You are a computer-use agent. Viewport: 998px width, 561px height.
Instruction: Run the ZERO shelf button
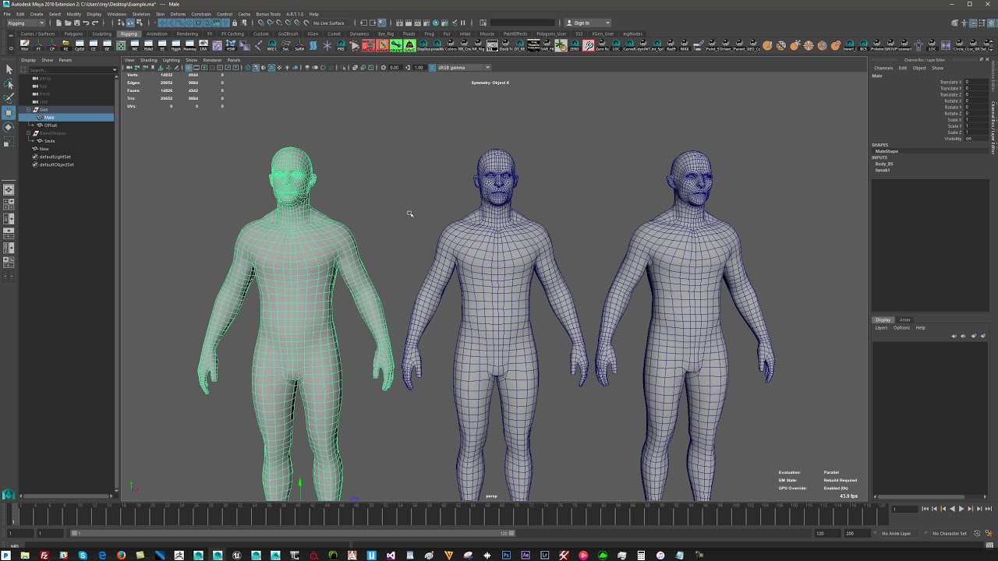[x=574, y=46]
